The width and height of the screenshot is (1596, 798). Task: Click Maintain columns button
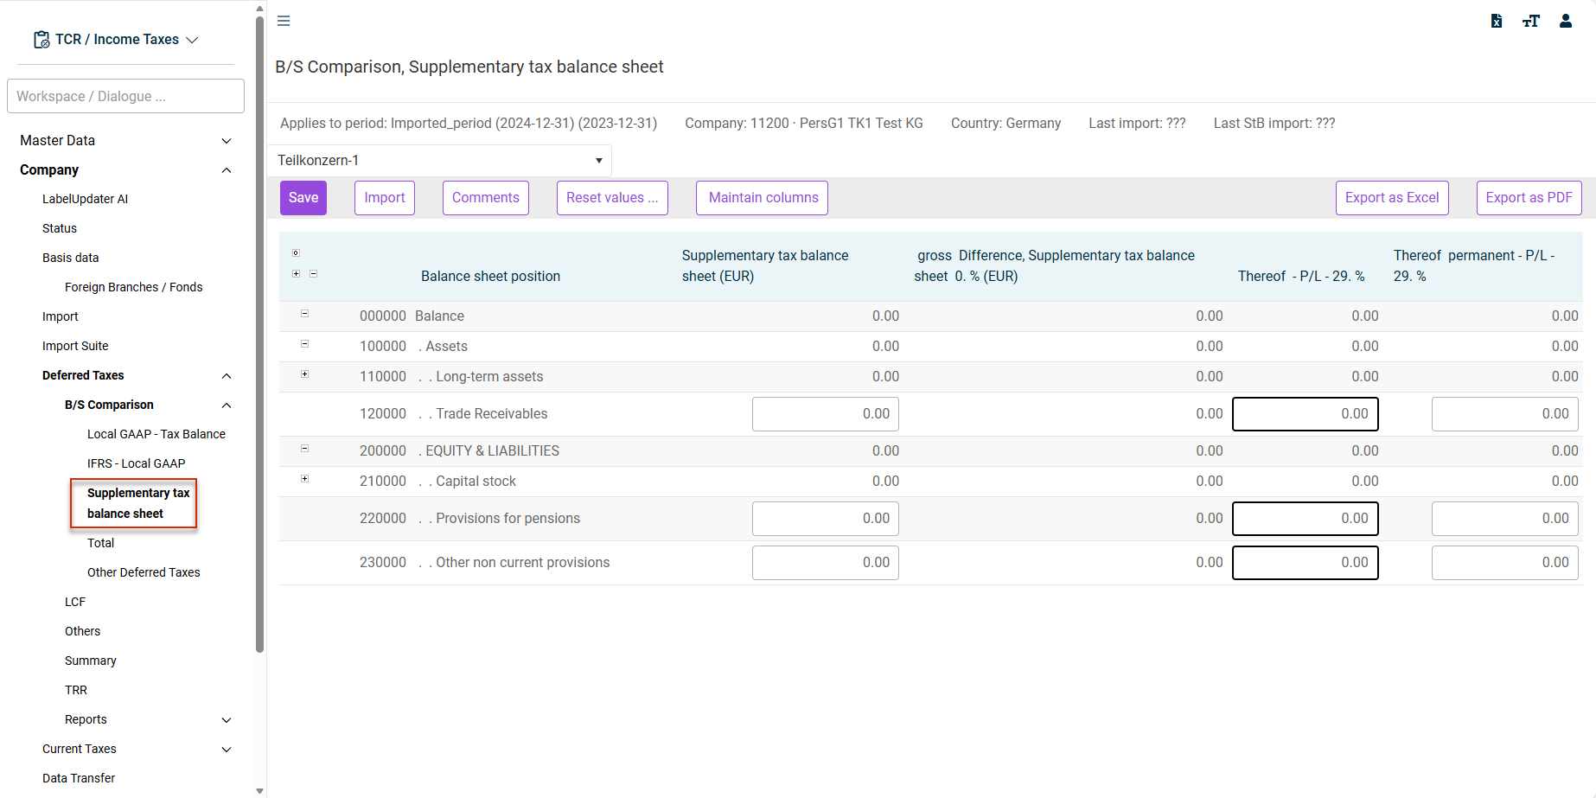pos(763,198)
